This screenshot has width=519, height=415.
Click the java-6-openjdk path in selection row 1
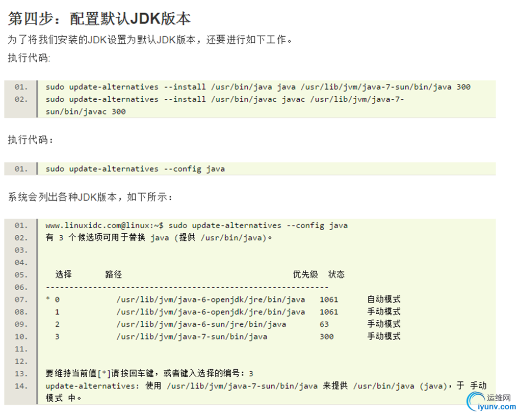[211, 312]
